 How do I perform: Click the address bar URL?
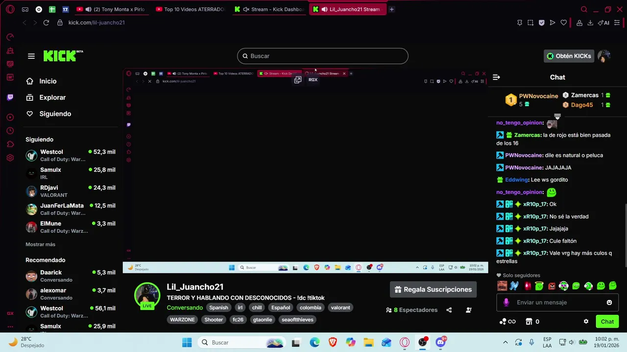tap(96, 22)
